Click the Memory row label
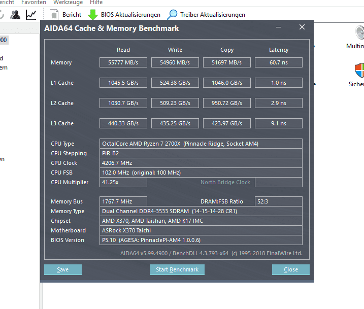 pos(61,62)
